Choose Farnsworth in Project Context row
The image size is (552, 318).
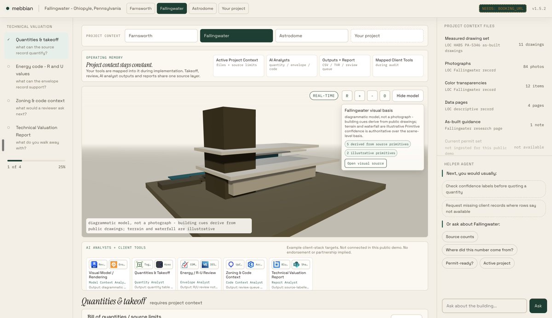pos(161,36)
